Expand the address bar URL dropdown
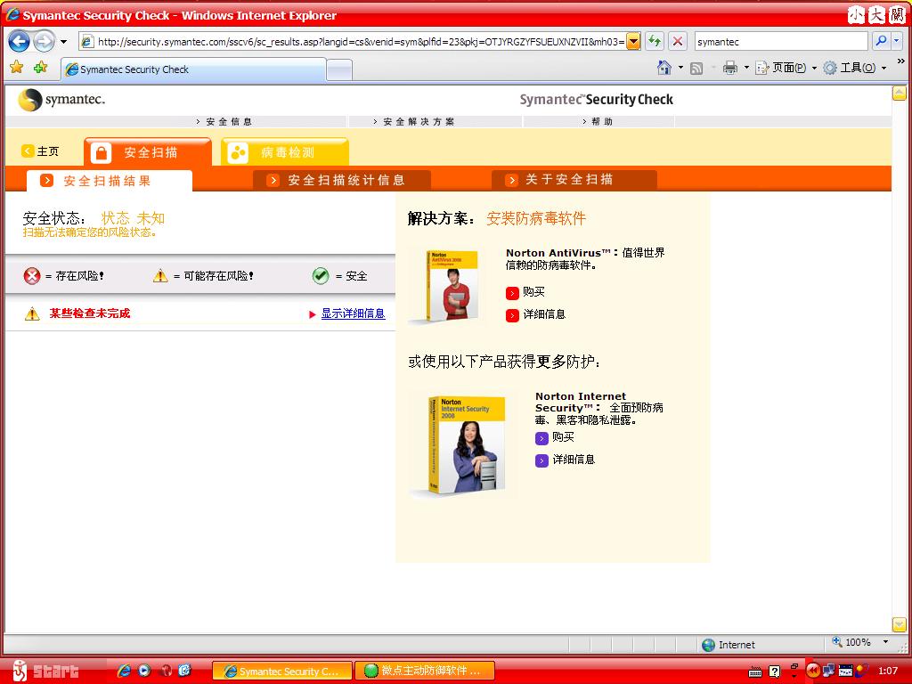 tap(634, 41)
